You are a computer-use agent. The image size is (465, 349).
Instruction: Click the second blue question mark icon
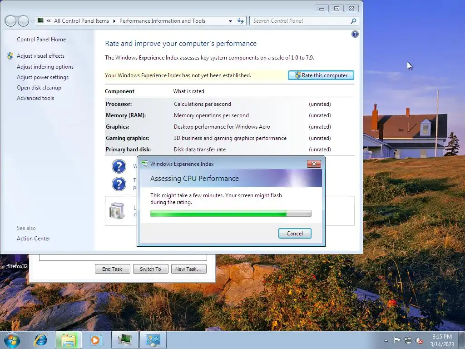pyautogui.click(x=119, y=184)
